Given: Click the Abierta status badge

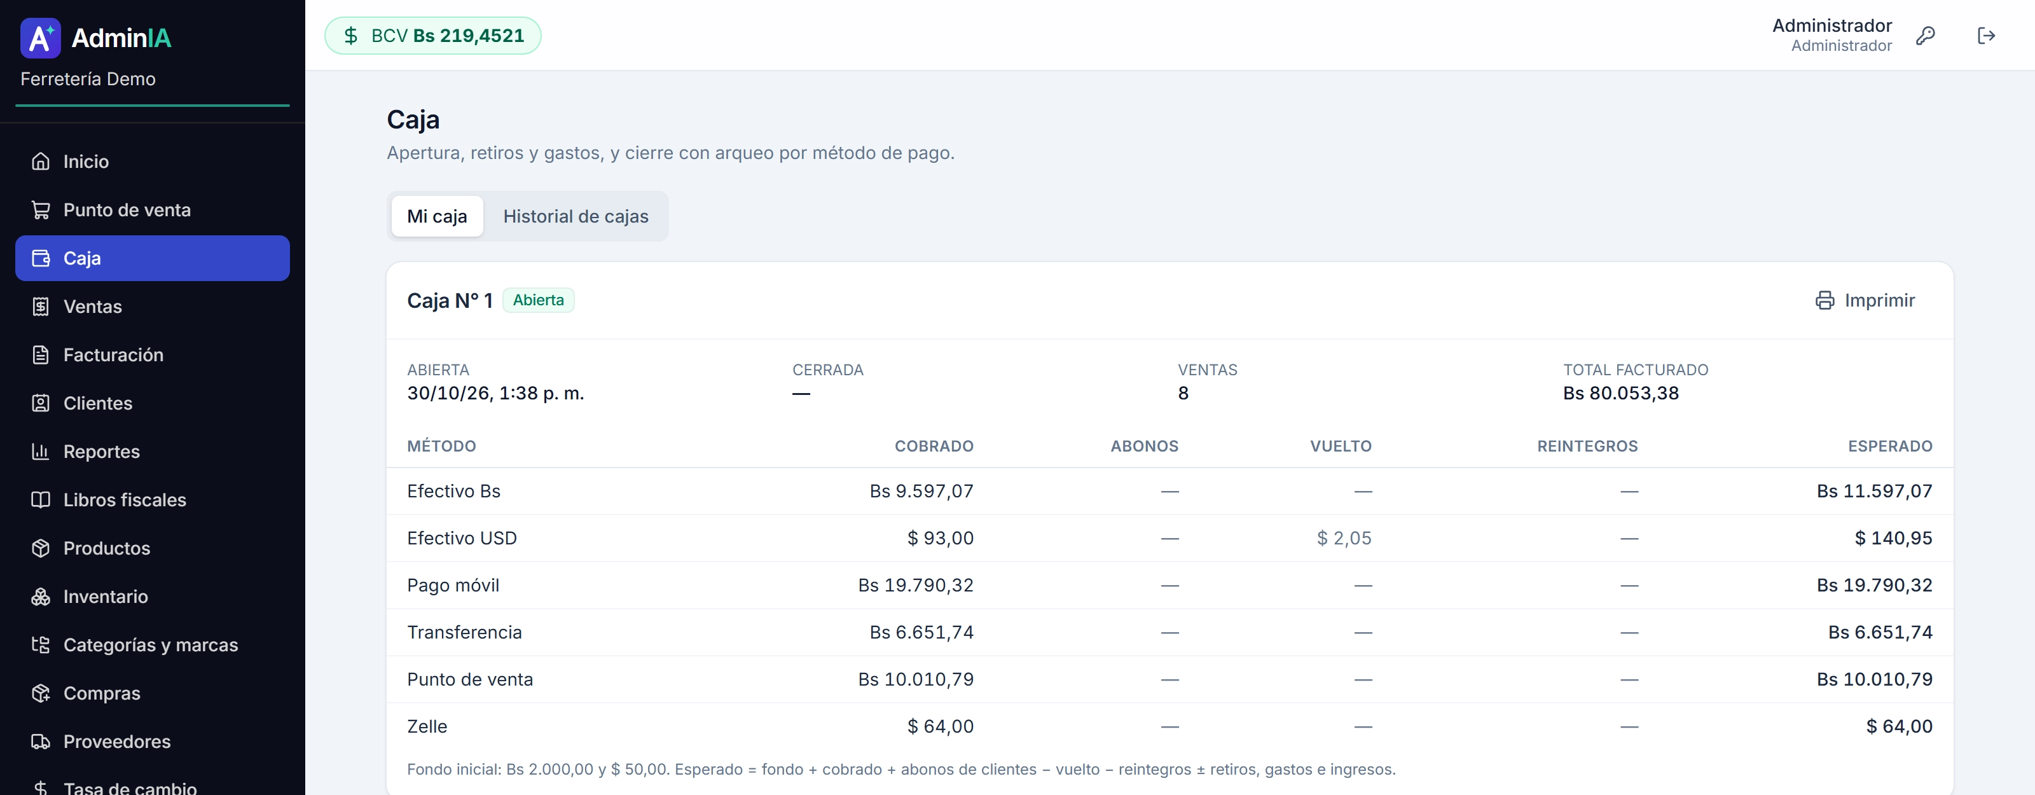Looking at the screenshot, I should (x=538, y=300).
